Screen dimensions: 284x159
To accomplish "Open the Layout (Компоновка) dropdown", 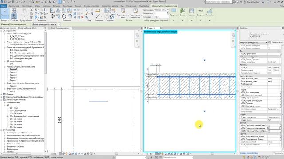I will (162, 10).
